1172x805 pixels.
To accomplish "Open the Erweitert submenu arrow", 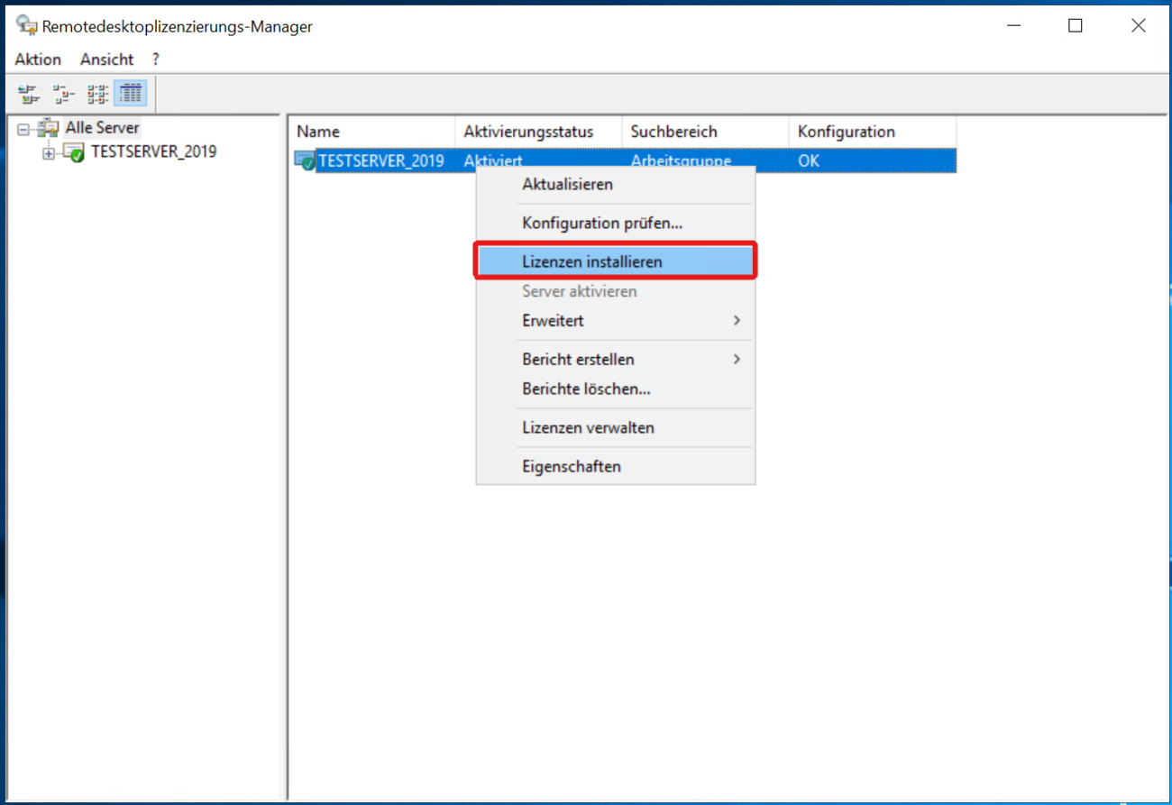I will coord(737,320).
